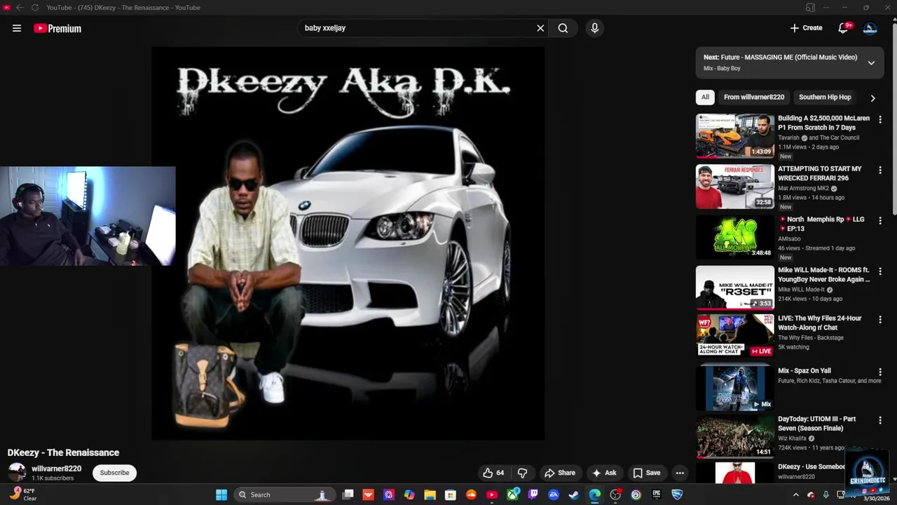Image resolution: width=897 pixels, height=505 pixels.
Task: Click the Mat Armstrong MK2 channel name
Action: 803,189
